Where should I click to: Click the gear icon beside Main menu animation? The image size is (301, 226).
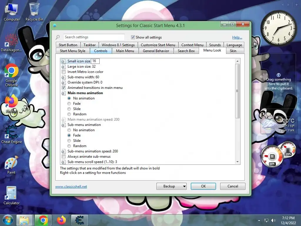click(x=63, y=93)
